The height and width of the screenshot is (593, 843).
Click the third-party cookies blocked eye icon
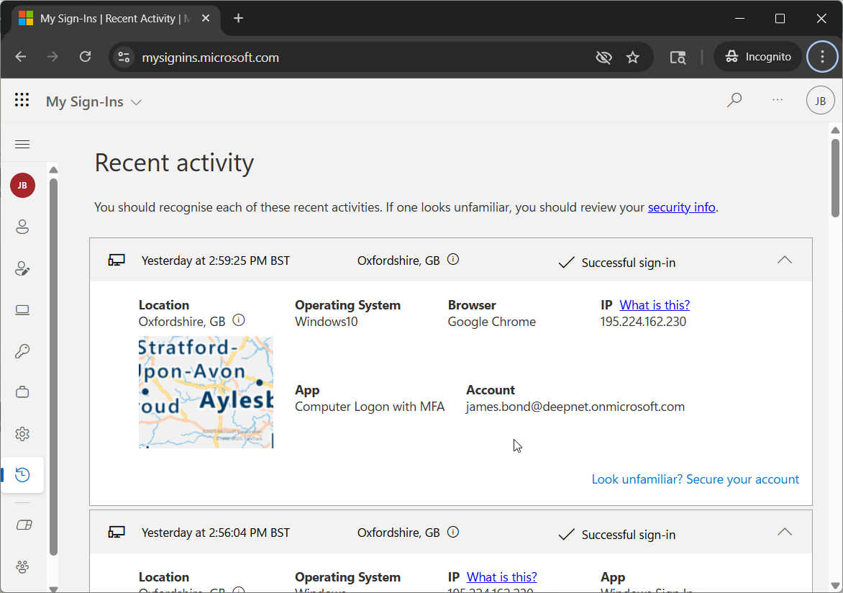(603, 58)
